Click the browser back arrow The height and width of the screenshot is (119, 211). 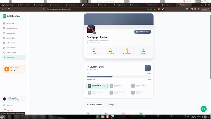coord(2,9)
